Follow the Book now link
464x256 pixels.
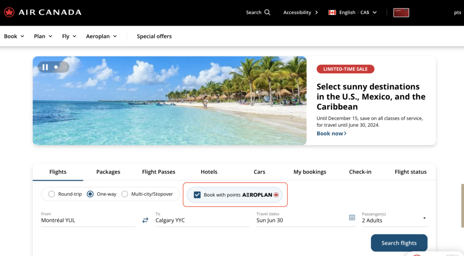click(x=331, y=133)
